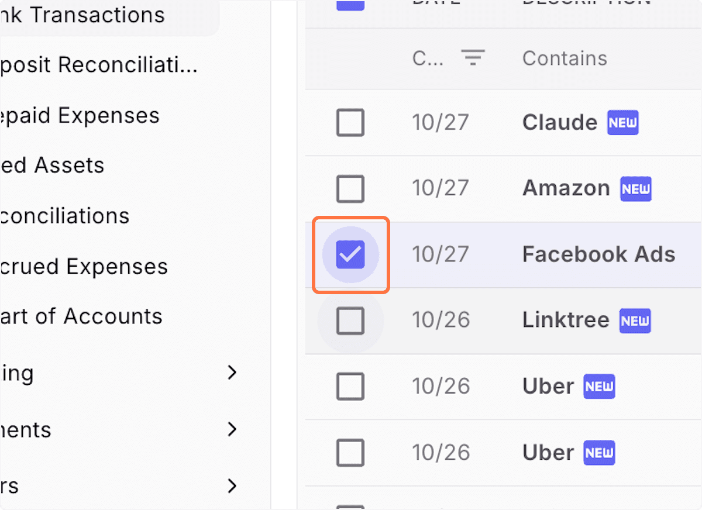This screenshot has width=702, height=510.
Task: Click the Contains filter field
Action: click(x=563, y=58)
